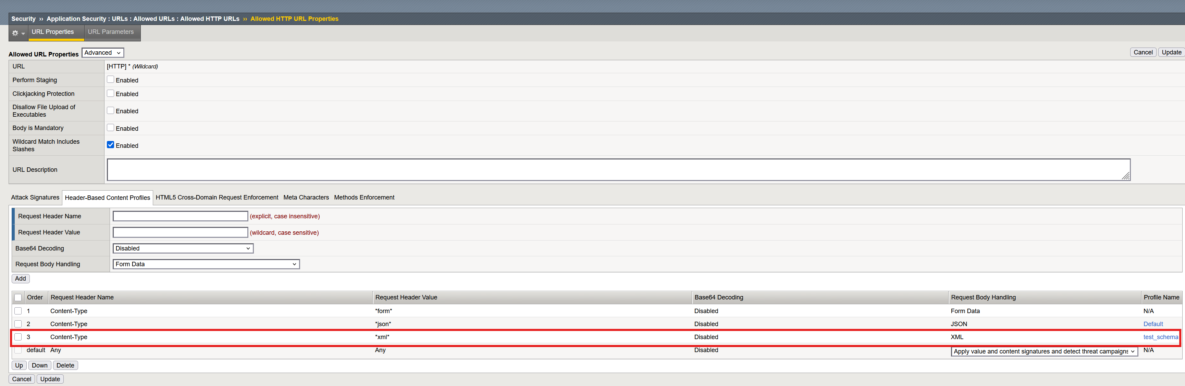The width and height of the screenshot is (1185, 386).
Task: Open Request Body Handling dropdown
Action: pyautogui.click(x=206, y=264)
